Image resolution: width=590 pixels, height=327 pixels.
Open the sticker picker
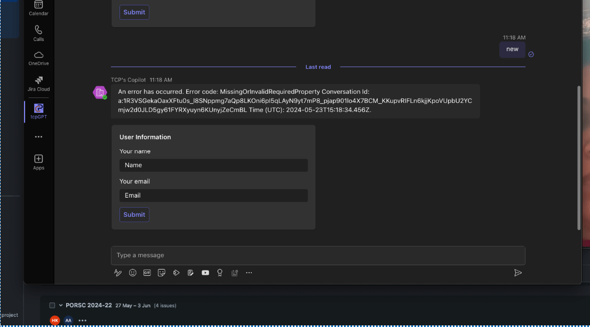(x=162, y=272)
